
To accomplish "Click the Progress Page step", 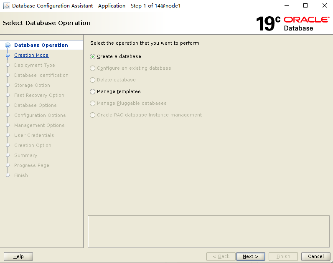I will (32, 165).
